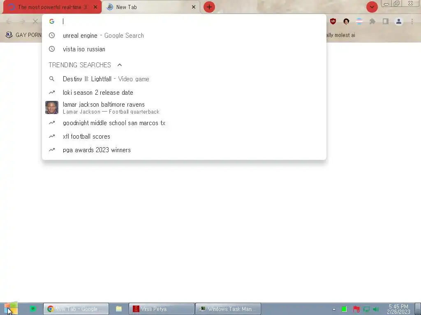This screenshot has width=421, height=315.
Task: Select 'pga awards 2023 winners' suggestion
Action: 184,150
